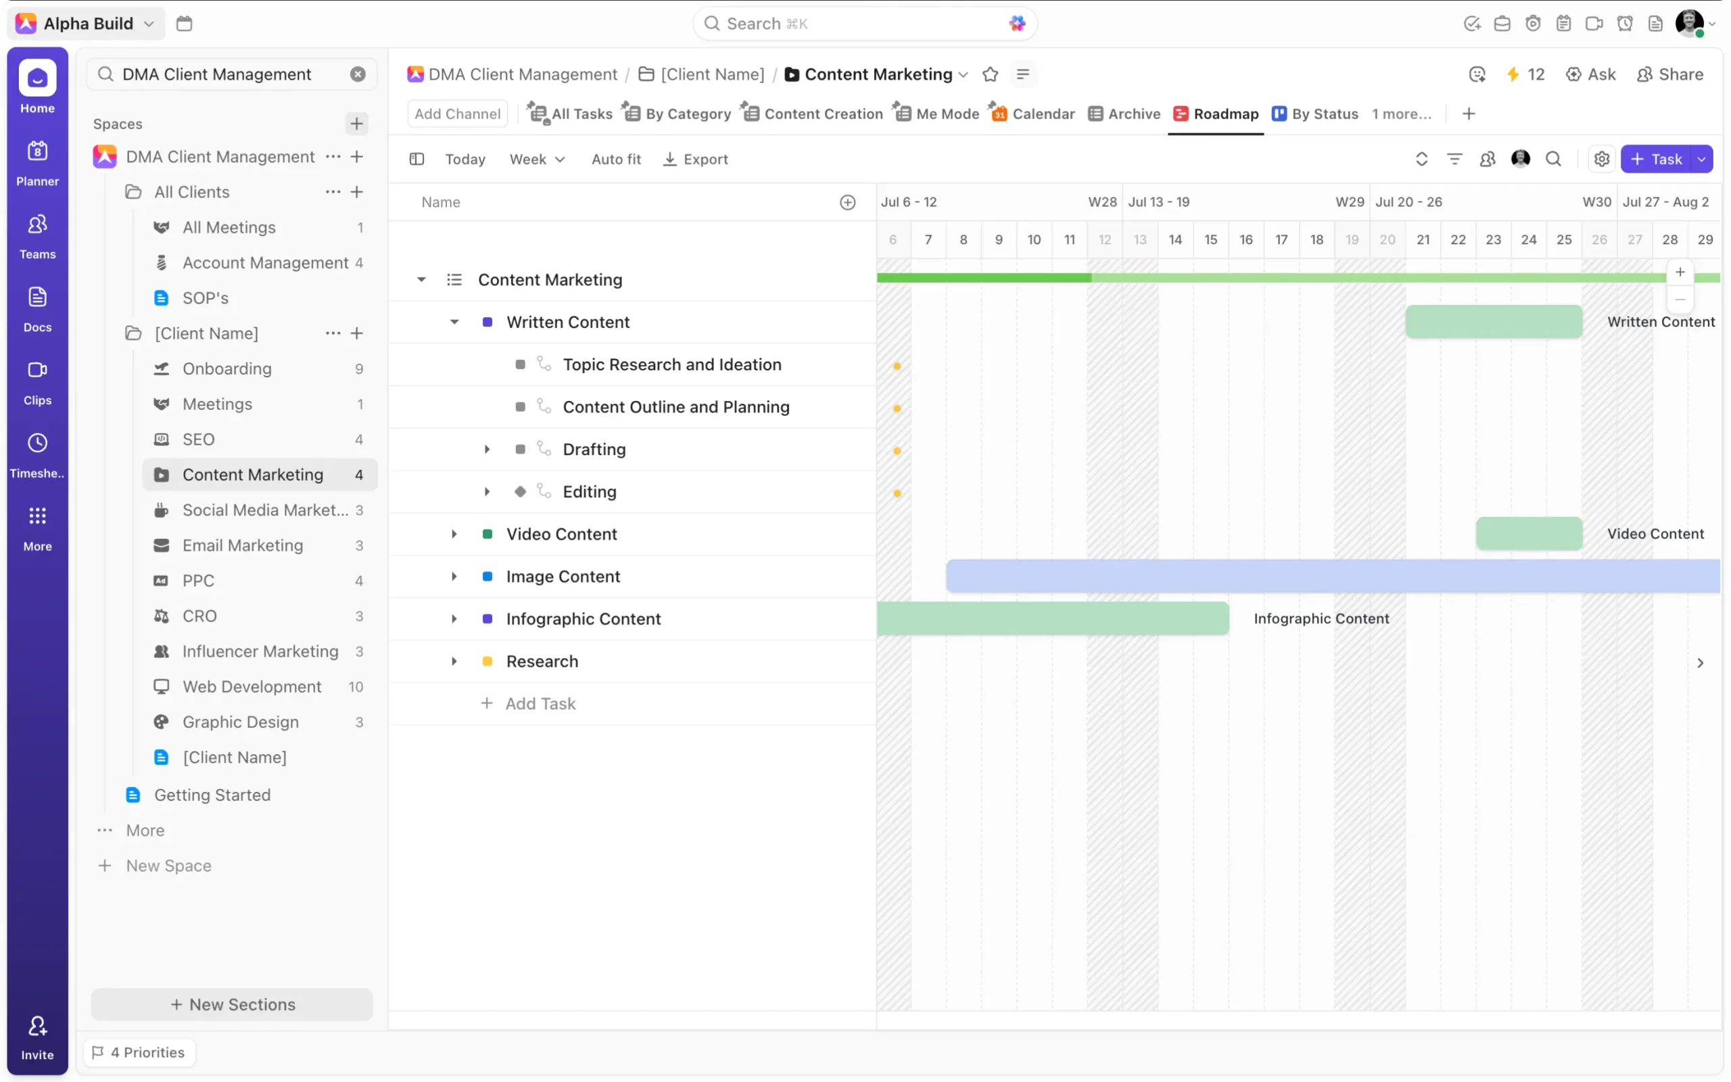Open Timesheets clock icon in sidebar
This screenshot has height=1082, width=1731.
pyautogui.click(x=37, y=443)
